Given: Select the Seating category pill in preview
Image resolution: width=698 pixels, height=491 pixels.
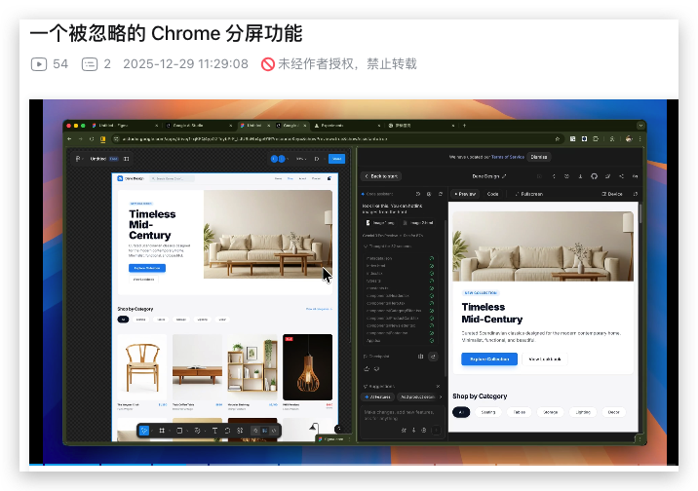Looking at the screenshot, I should [x=487, y=412].
